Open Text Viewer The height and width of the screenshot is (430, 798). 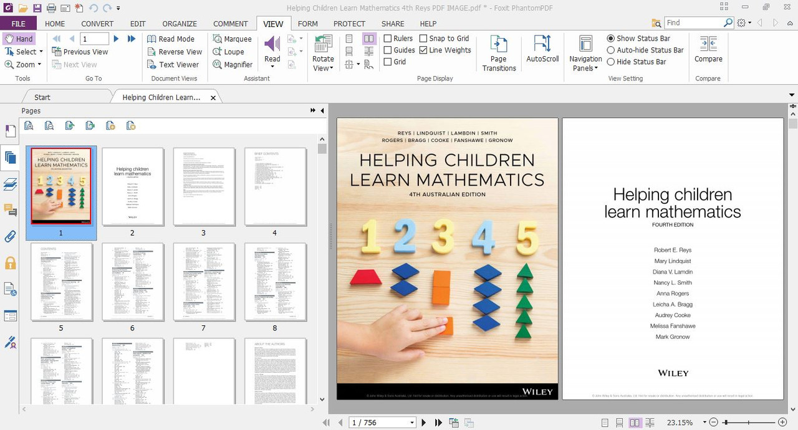click(x=173, y=64)
